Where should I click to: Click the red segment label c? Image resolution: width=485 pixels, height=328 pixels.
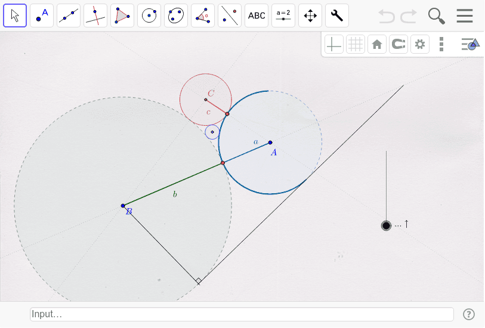pyautogui.click(x=208, y=112)
